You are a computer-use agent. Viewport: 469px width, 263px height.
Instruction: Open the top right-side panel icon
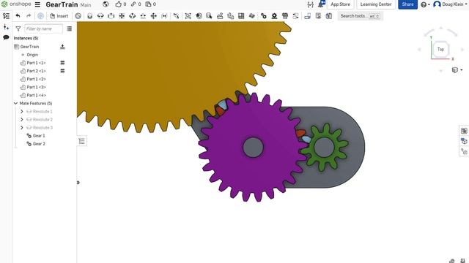click(464, 131)
